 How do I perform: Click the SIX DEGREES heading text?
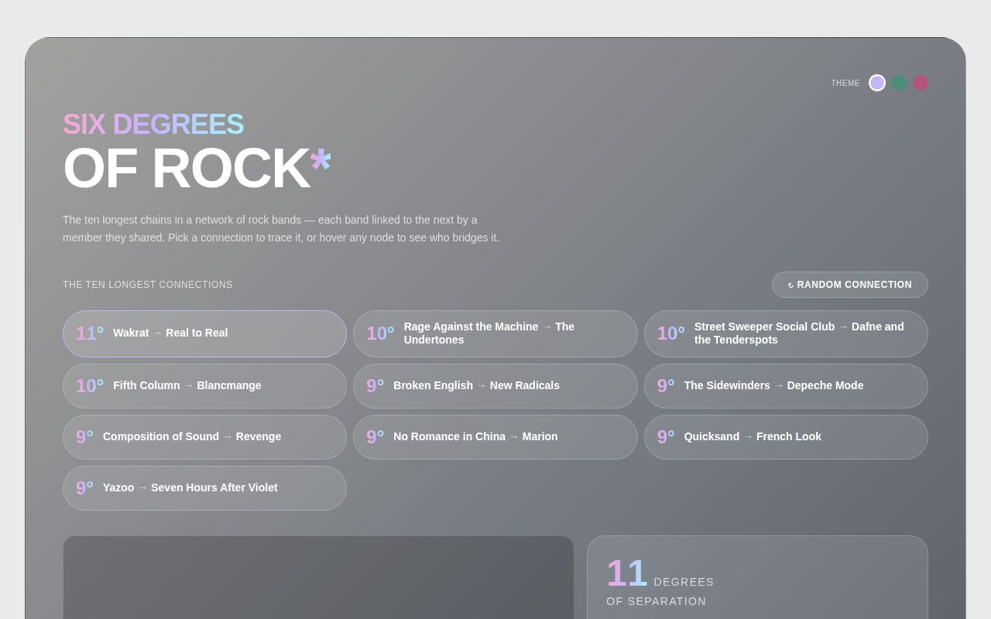point(153,125)
